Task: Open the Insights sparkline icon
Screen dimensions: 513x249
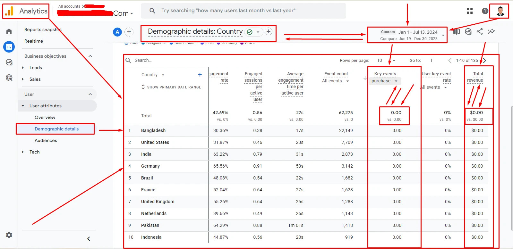Action: pos(491,31)
